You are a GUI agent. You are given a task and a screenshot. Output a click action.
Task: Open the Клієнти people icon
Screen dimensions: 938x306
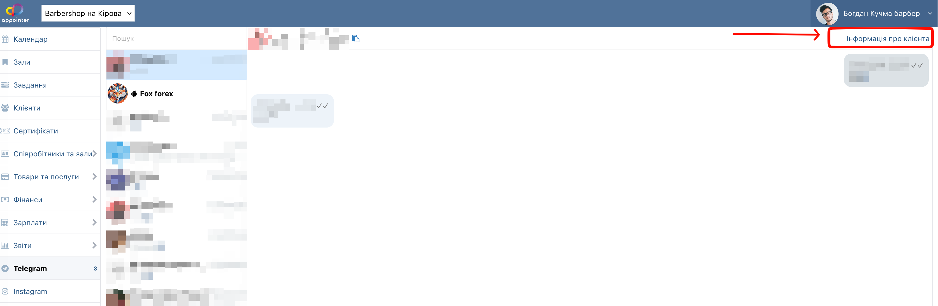click(5, 108)
